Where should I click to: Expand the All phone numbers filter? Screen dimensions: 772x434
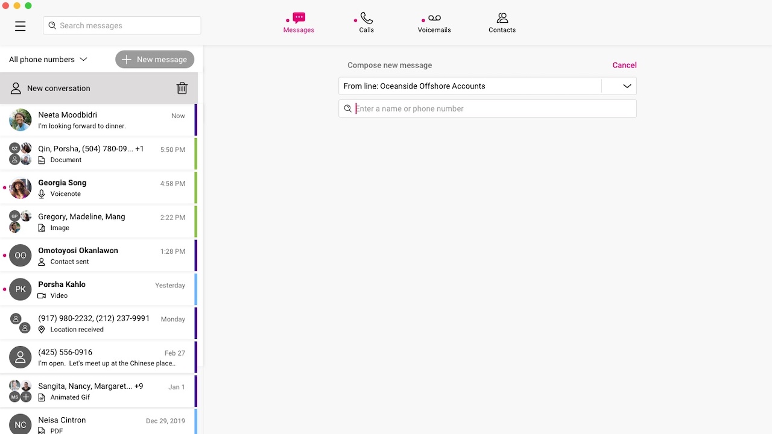pyautogui.click(x=48, y=60)
